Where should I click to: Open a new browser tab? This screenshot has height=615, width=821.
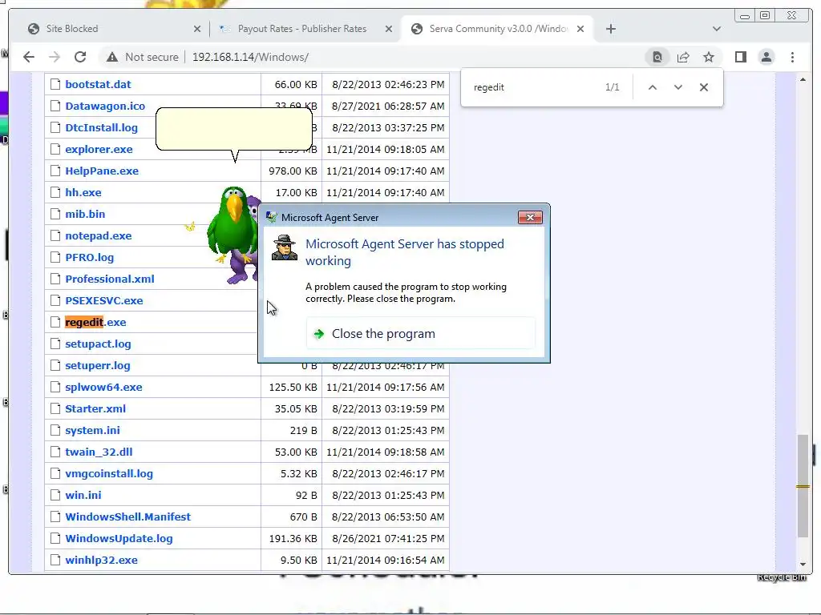610,29
